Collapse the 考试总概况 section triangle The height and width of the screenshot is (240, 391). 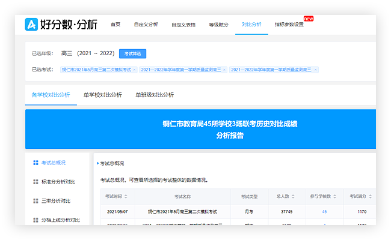point(97,163)
